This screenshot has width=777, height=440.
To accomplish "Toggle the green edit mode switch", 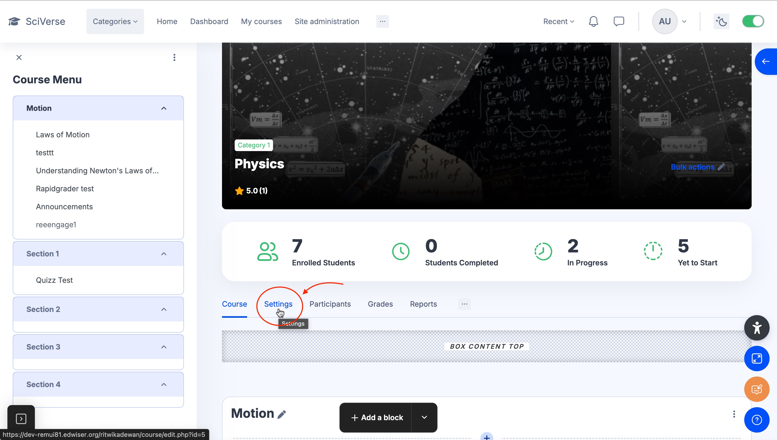I will (753, 21).
